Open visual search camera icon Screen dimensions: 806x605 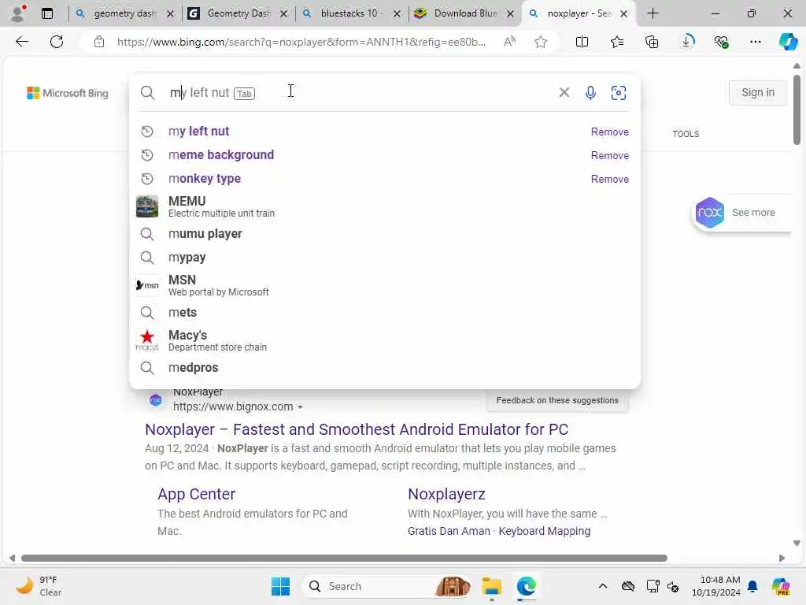[619, 93]
